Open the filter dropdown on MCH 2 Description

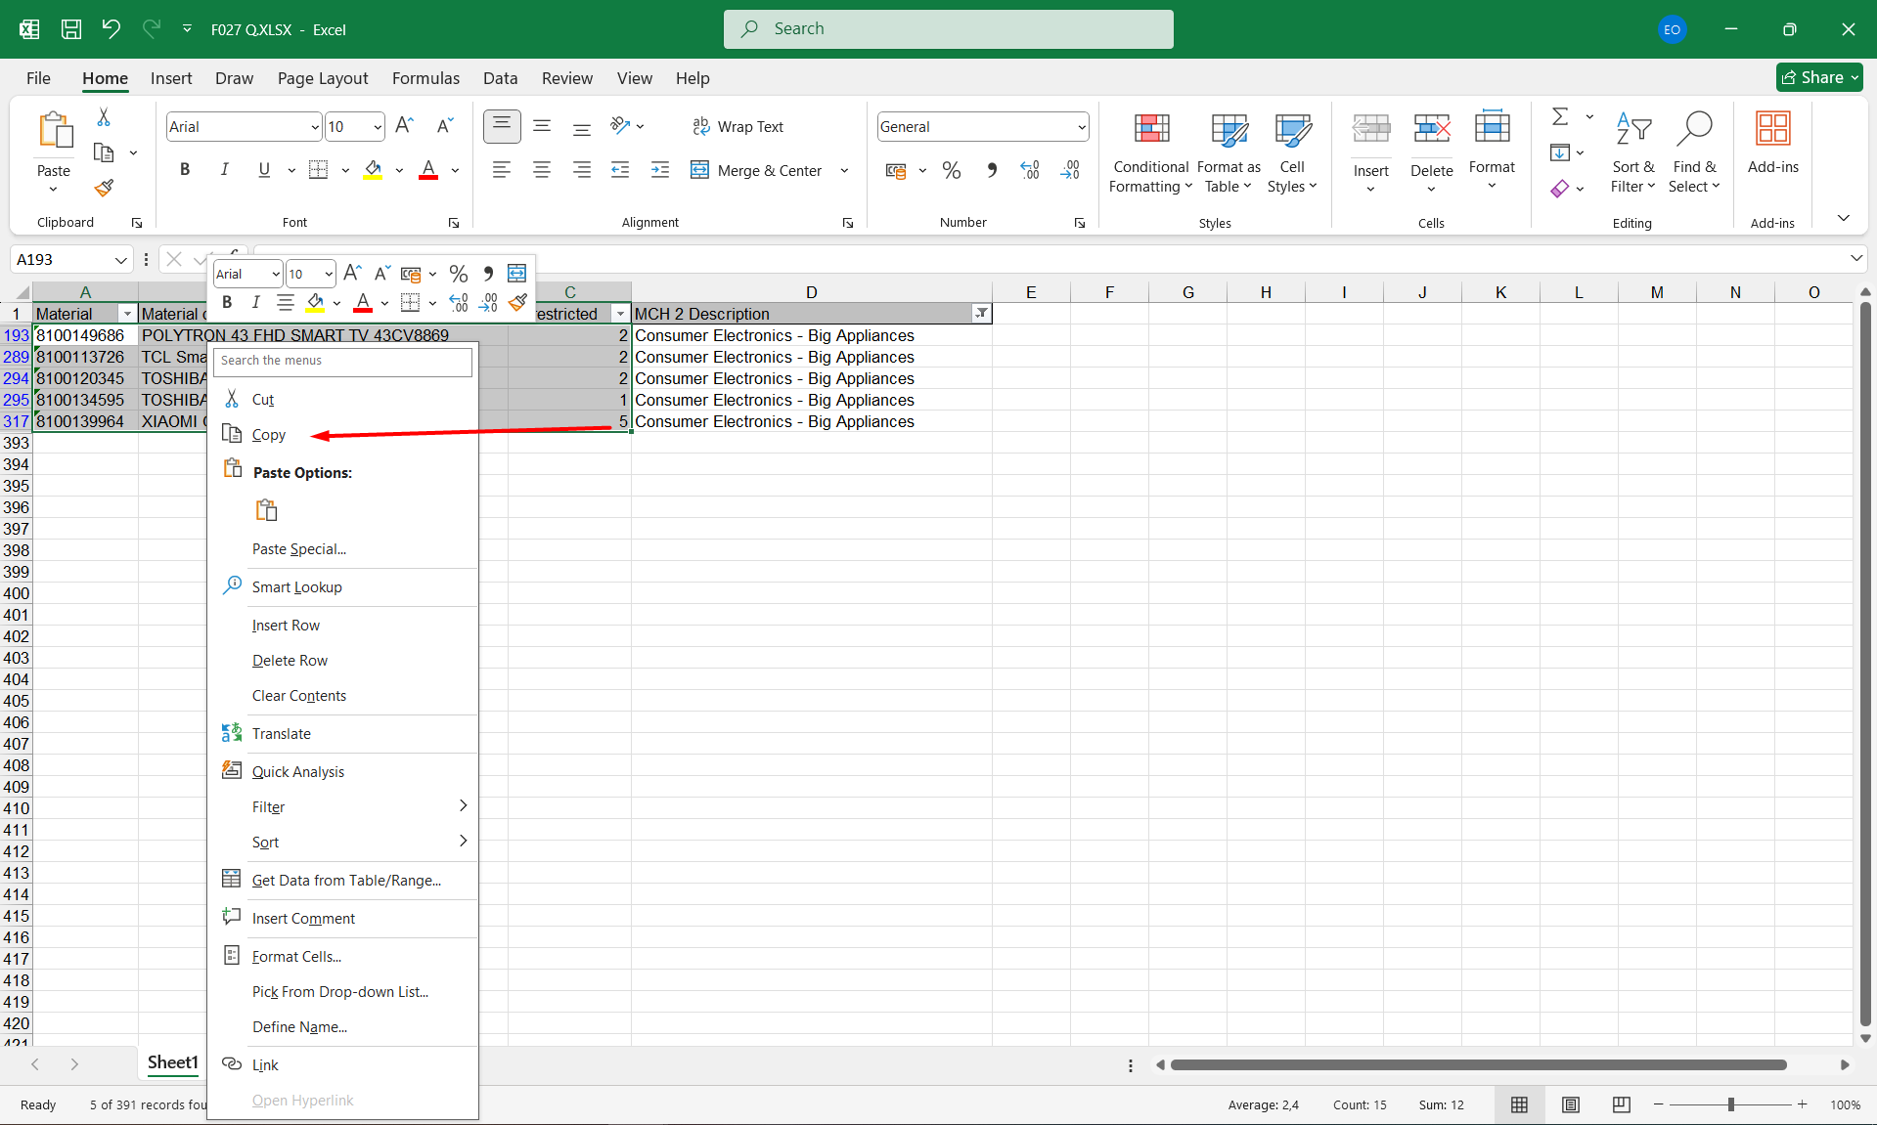point(981,314)
